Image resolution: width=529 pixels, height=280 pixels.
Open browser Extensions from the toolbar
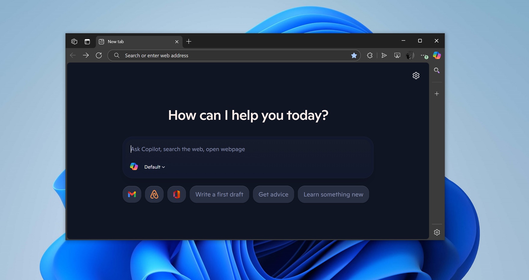point(369,55)
